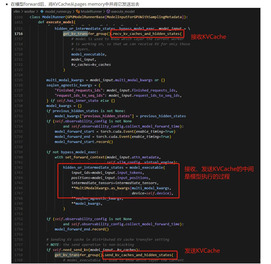Click line number 1759 in gutter
The height and width of the screenshot is (264, 271).
pyautogui.click(x=18, y=255)
